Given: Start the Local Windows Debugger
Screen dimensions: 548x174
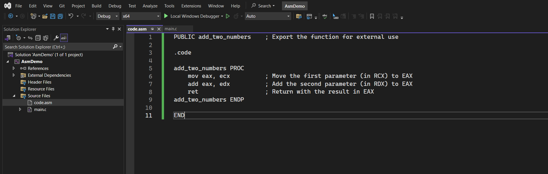Looking at the screenshot, I should pyautogui.click(x=193, y=16).
